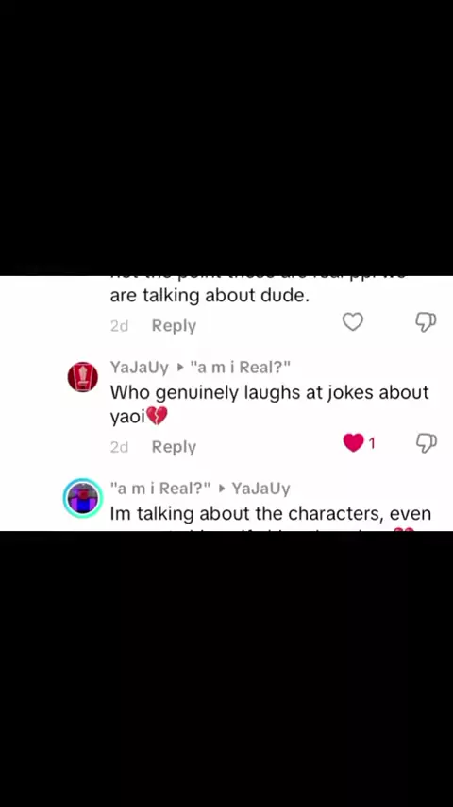Image resolution: width=453 pixels, height=807 pixels.
Task: Select the comment text "Im talking about the characters, even"
Action: click(x=271, y=513)
